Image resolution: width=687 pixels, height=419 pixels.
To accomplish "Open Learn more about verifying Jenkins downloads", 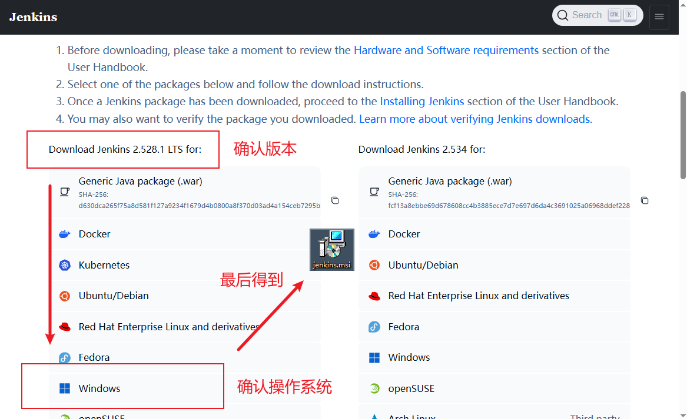I will (476, 119).
